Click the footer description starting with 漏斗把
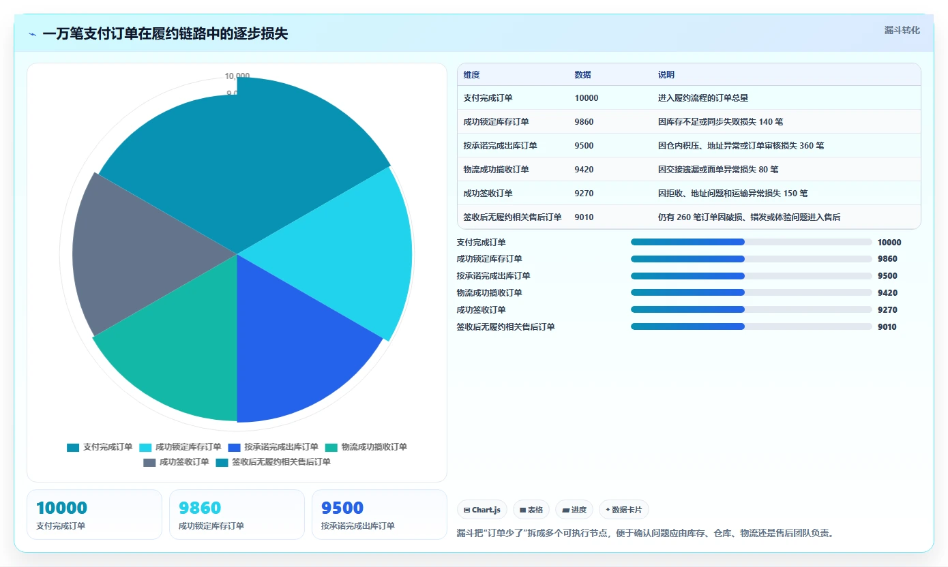Viewport: 948px width, 567px height. (x=645, y=533)
